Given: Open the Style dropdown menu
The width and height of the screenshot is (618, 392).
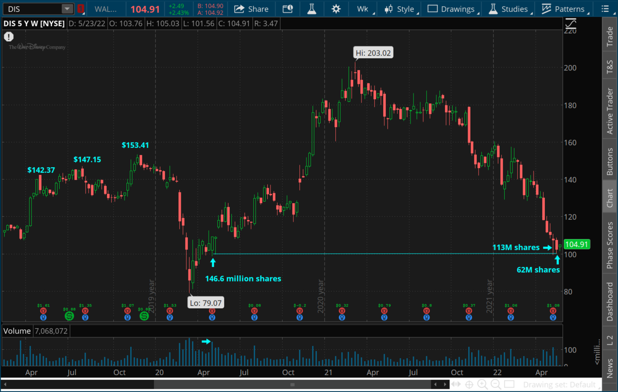Looking at the screenshot, I should pyautogui.click(x=400, y=9).
